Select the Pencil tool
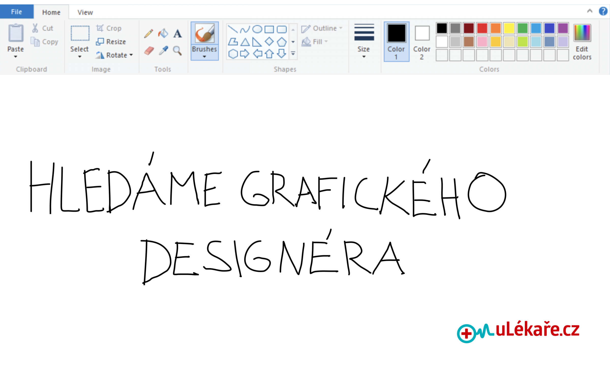This screenshot has width=610, height=366. [148, 34]
